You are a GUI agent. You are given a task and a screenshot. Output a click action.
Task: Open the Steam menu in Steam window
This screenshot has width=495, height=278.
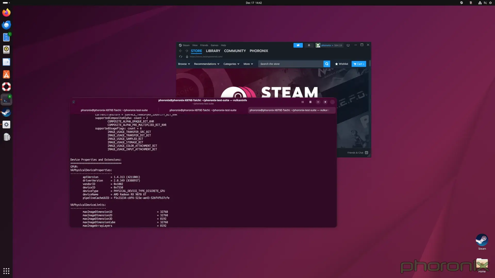click(x=186, y=45)
